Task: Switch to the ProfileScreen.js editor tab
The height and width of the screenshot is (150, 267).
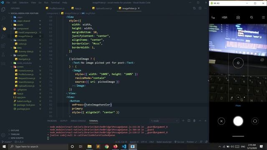Action: tap(55, 8)
